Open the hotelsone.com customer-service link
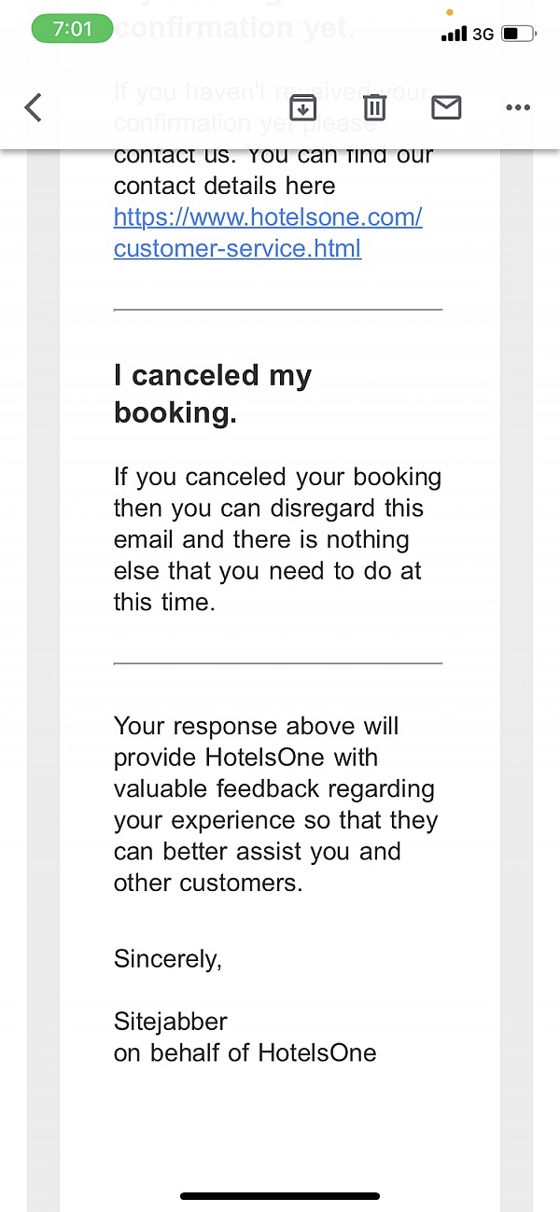The height and width of the screenshot is (1212, 560). (x=268, y=232)
